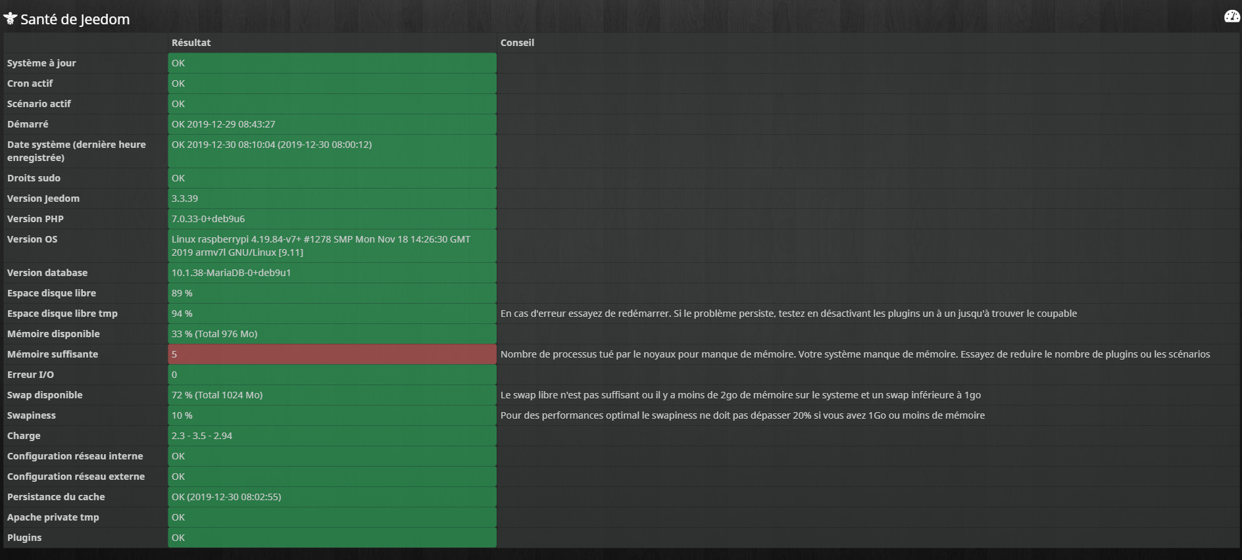Click the 'Apache private tmp' row label

pyautogui.click(x=53, y=517)
